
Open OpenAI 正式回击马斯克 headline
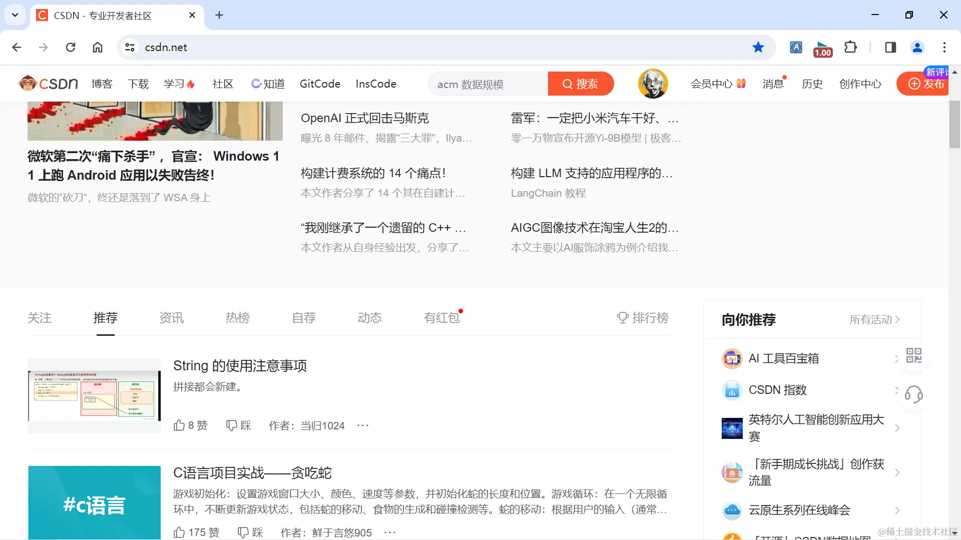click(365, 118)
